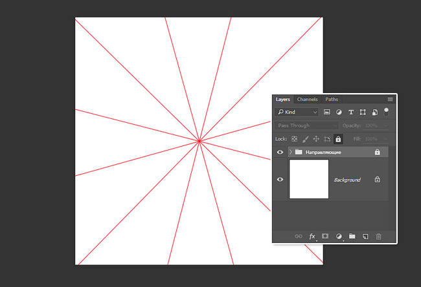Viewport: 421px width, 287px height.
Task: Create a new layer
Action: pos(365,237)
